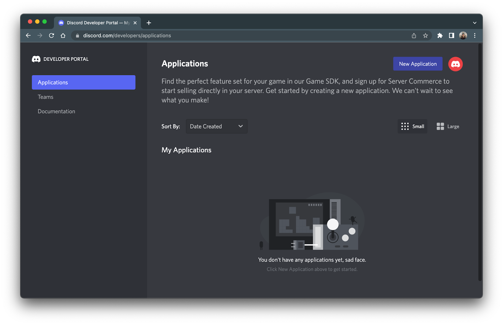Open Chrome's three-dot menu
Viewport: 503px width, 325px height.
click(x=475, y=36)
